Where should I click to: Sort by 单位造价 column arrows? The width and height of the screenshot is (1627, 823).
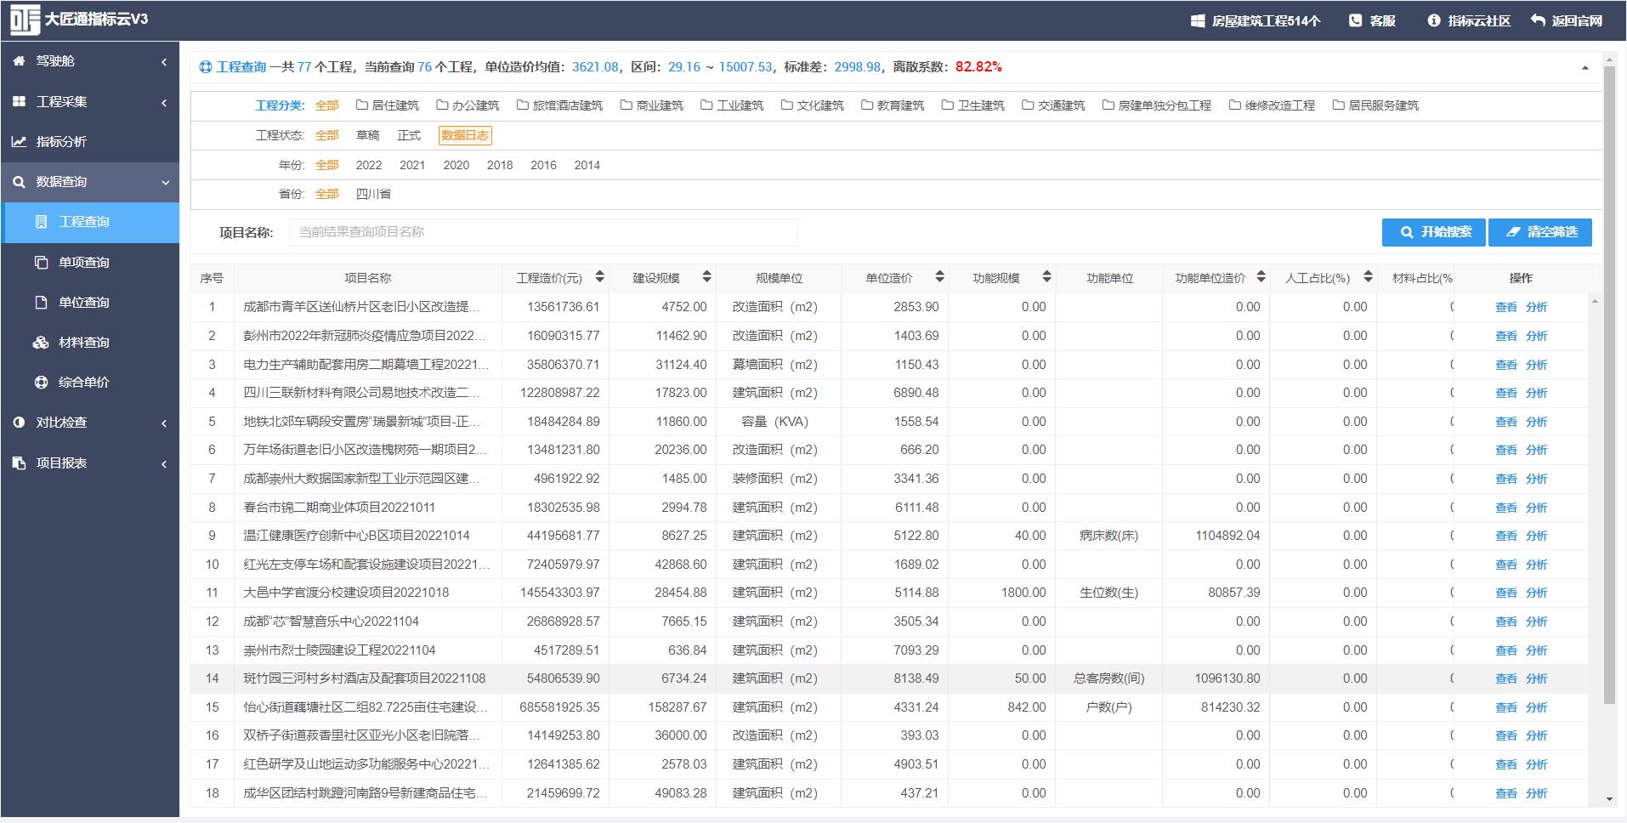click(939, 277)
